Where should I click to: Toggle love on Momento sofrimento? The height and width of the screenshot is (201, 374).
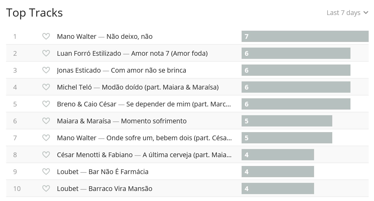46,121
